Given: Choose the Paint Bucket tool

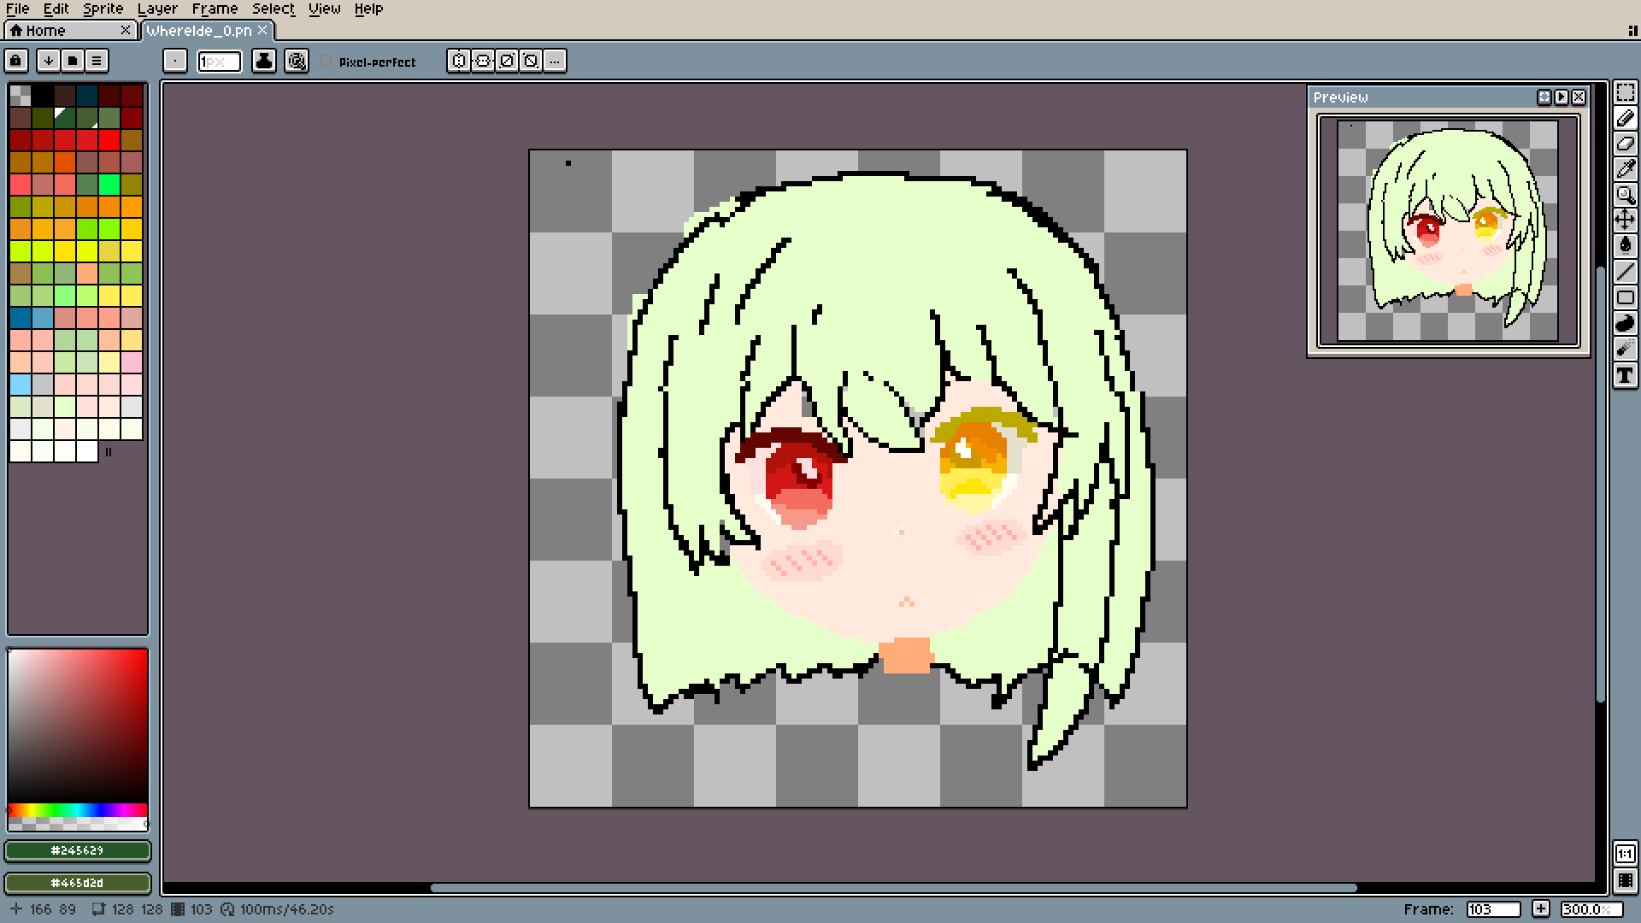Looking at the screenshot, I should tap(1625, 246).
